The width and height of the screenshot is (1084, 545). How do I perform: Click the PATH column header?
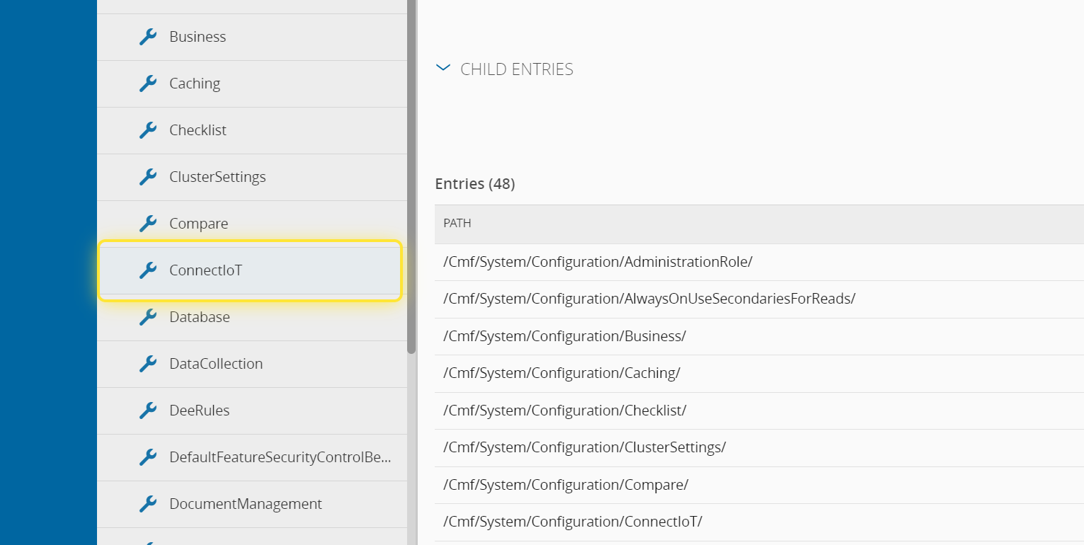(x=457, y=223)
